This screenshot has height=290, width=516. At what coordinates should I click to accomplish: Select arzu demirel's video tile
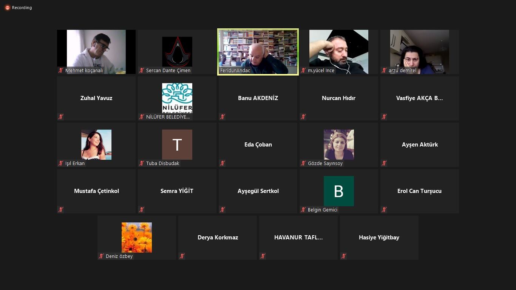(420, 52)
